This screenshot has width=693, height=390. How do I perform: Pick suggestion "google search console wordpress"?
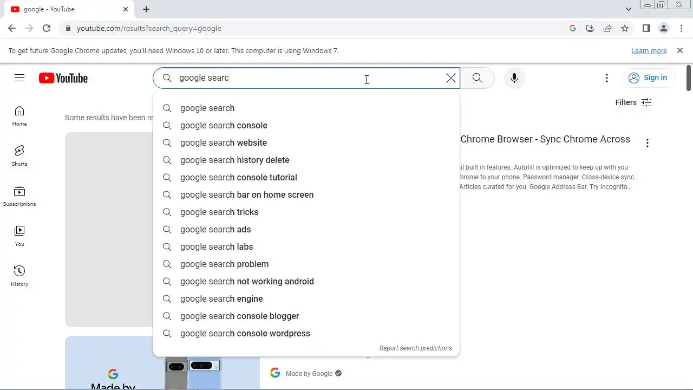pos(306,334)
